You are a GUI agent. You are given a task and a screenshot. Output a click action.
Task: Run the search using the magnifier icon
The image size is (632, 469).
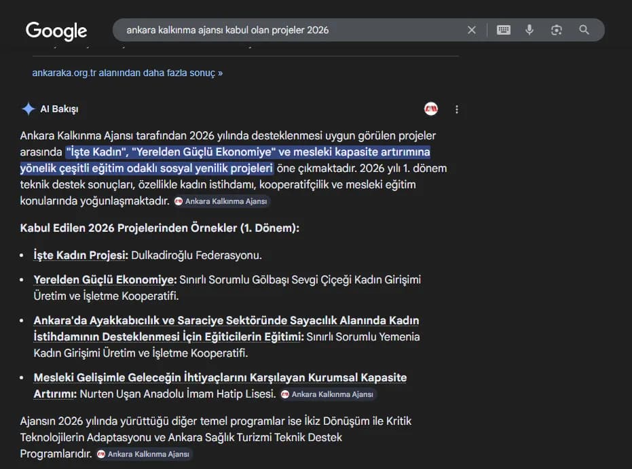pyautogui.click(x=584, y=29)
